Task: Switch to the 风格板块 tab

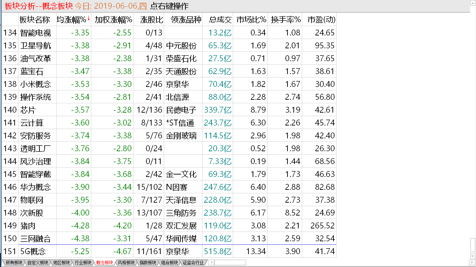Action: (x=126, y=262)
